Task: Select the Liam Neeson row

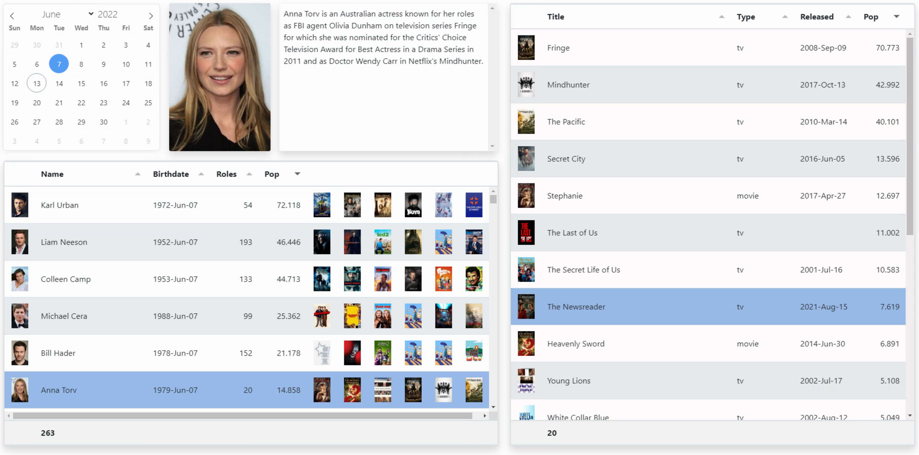Action: coord(247,242)
